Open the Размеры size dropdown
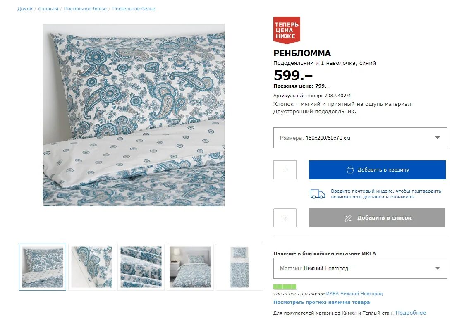This screenshot has width=469, height=320. pos(360,138)
